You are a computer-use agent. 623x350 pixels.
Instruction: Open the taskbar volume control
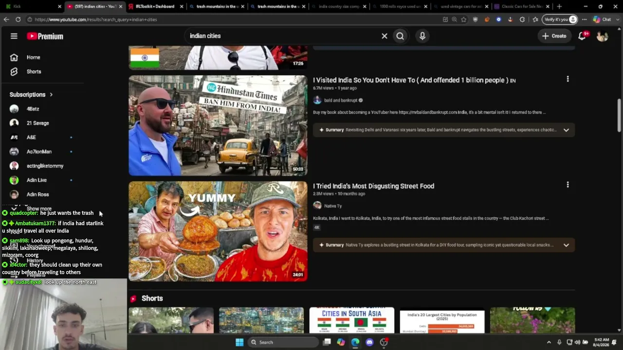(x=577, y=342)
